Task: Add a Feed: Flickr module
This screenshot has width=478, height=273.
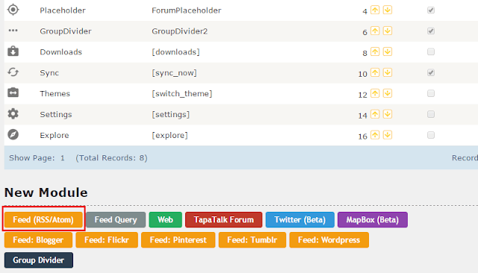Action: [x=107, y=240]
